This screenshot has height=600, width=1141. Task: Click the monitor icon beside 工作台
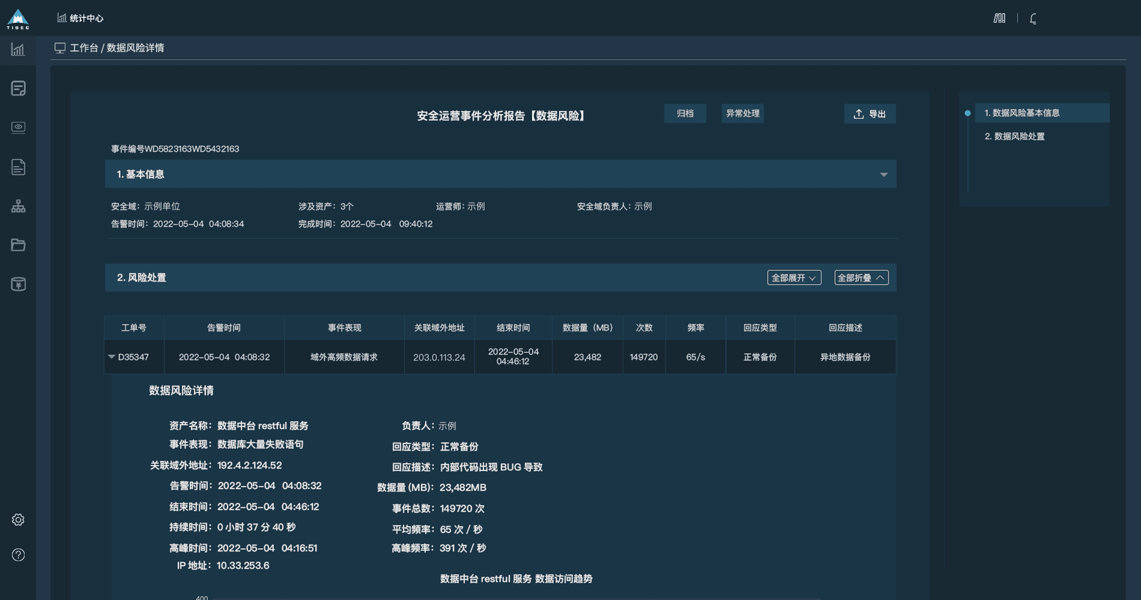tap(60, 48)
